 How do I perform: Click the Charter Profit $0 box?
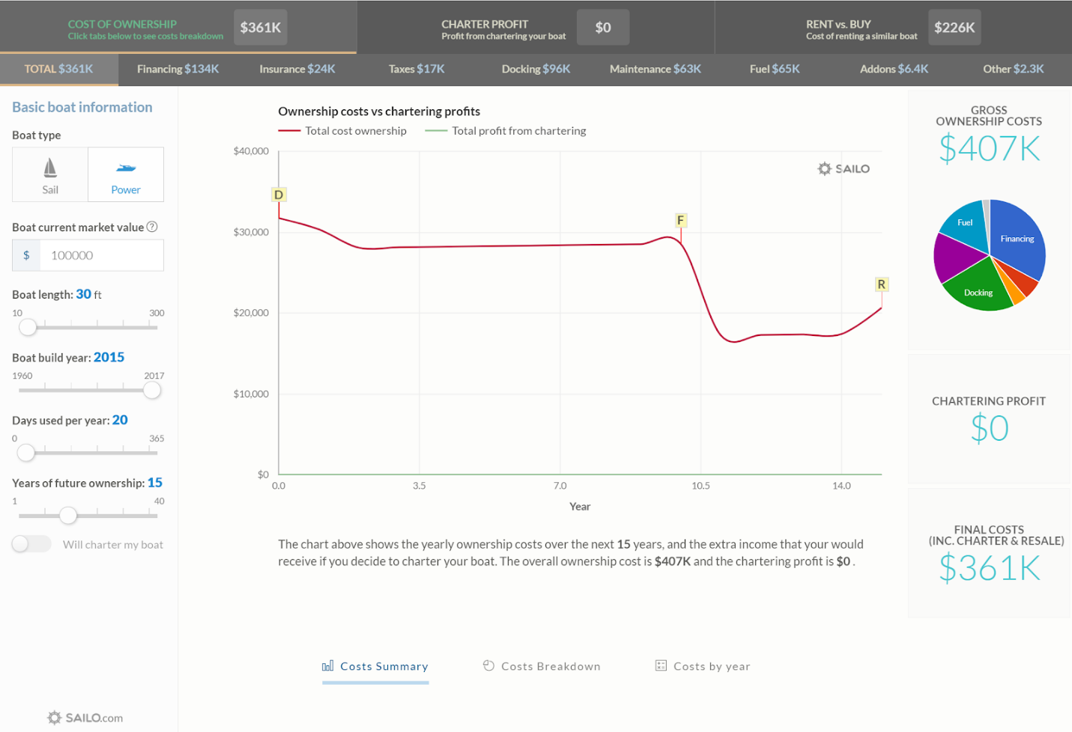tap(603, 28)
